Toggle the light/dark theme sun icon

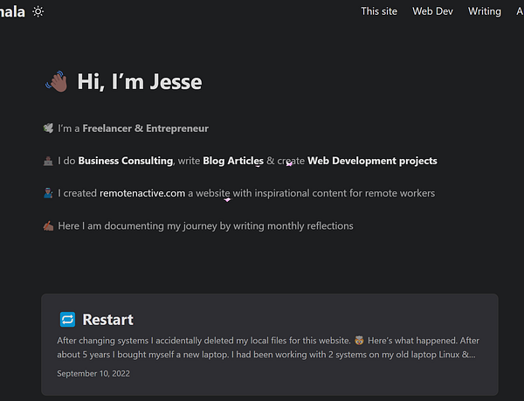coord(38,11)
